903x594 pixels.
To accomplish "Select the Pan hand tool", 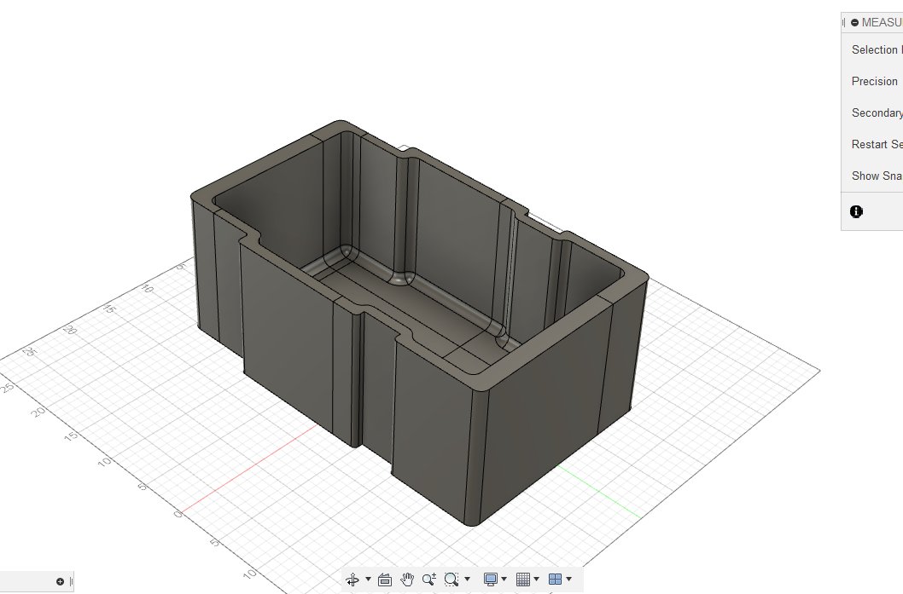I will pos(407,580).
